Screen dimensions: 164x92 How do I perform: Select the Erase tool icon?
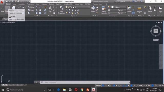(45, 7)
